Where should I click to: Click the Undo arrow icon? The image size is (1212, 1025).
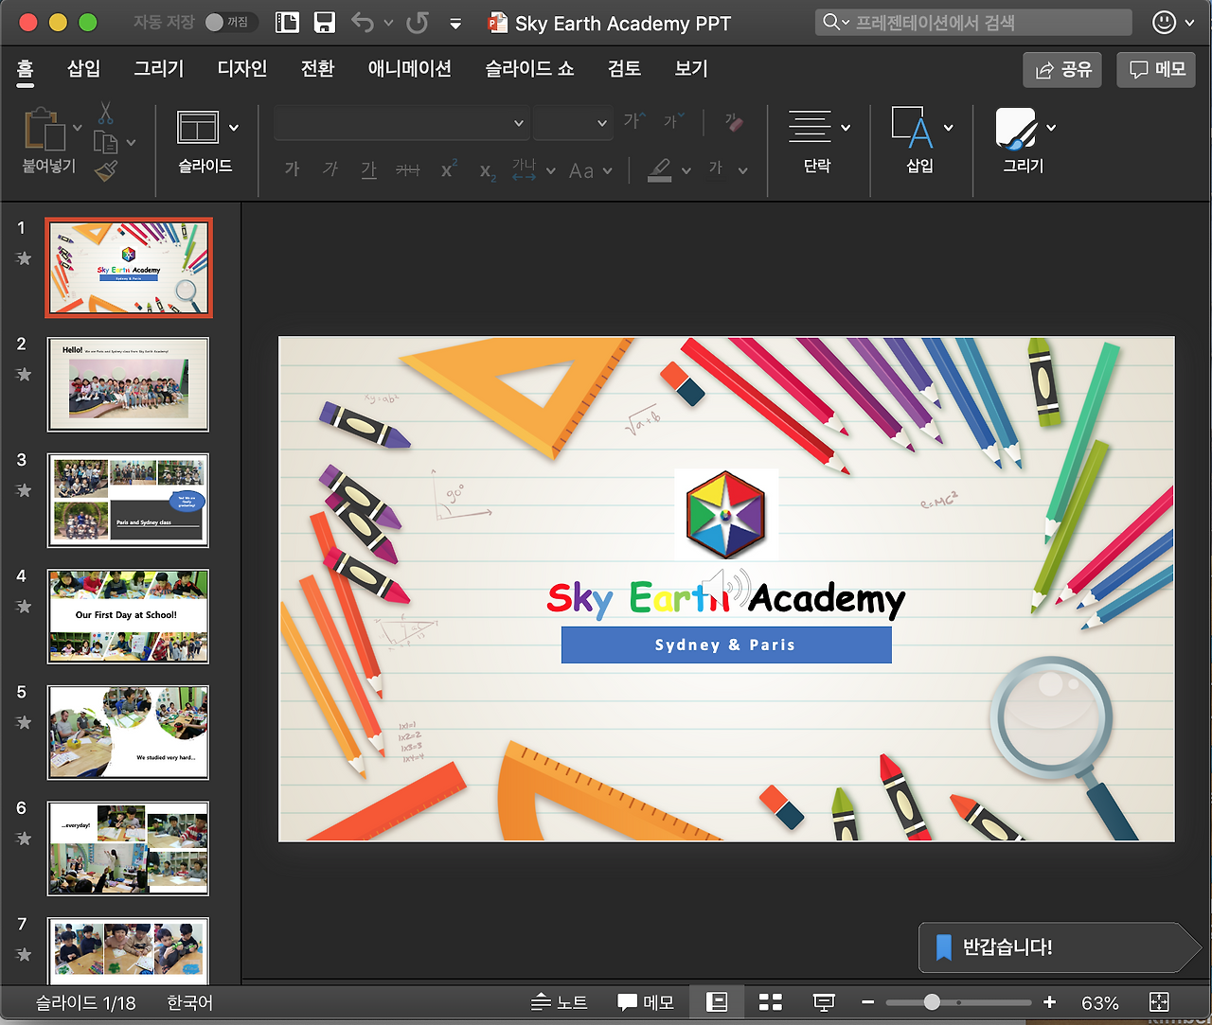(x=363, y=23)
